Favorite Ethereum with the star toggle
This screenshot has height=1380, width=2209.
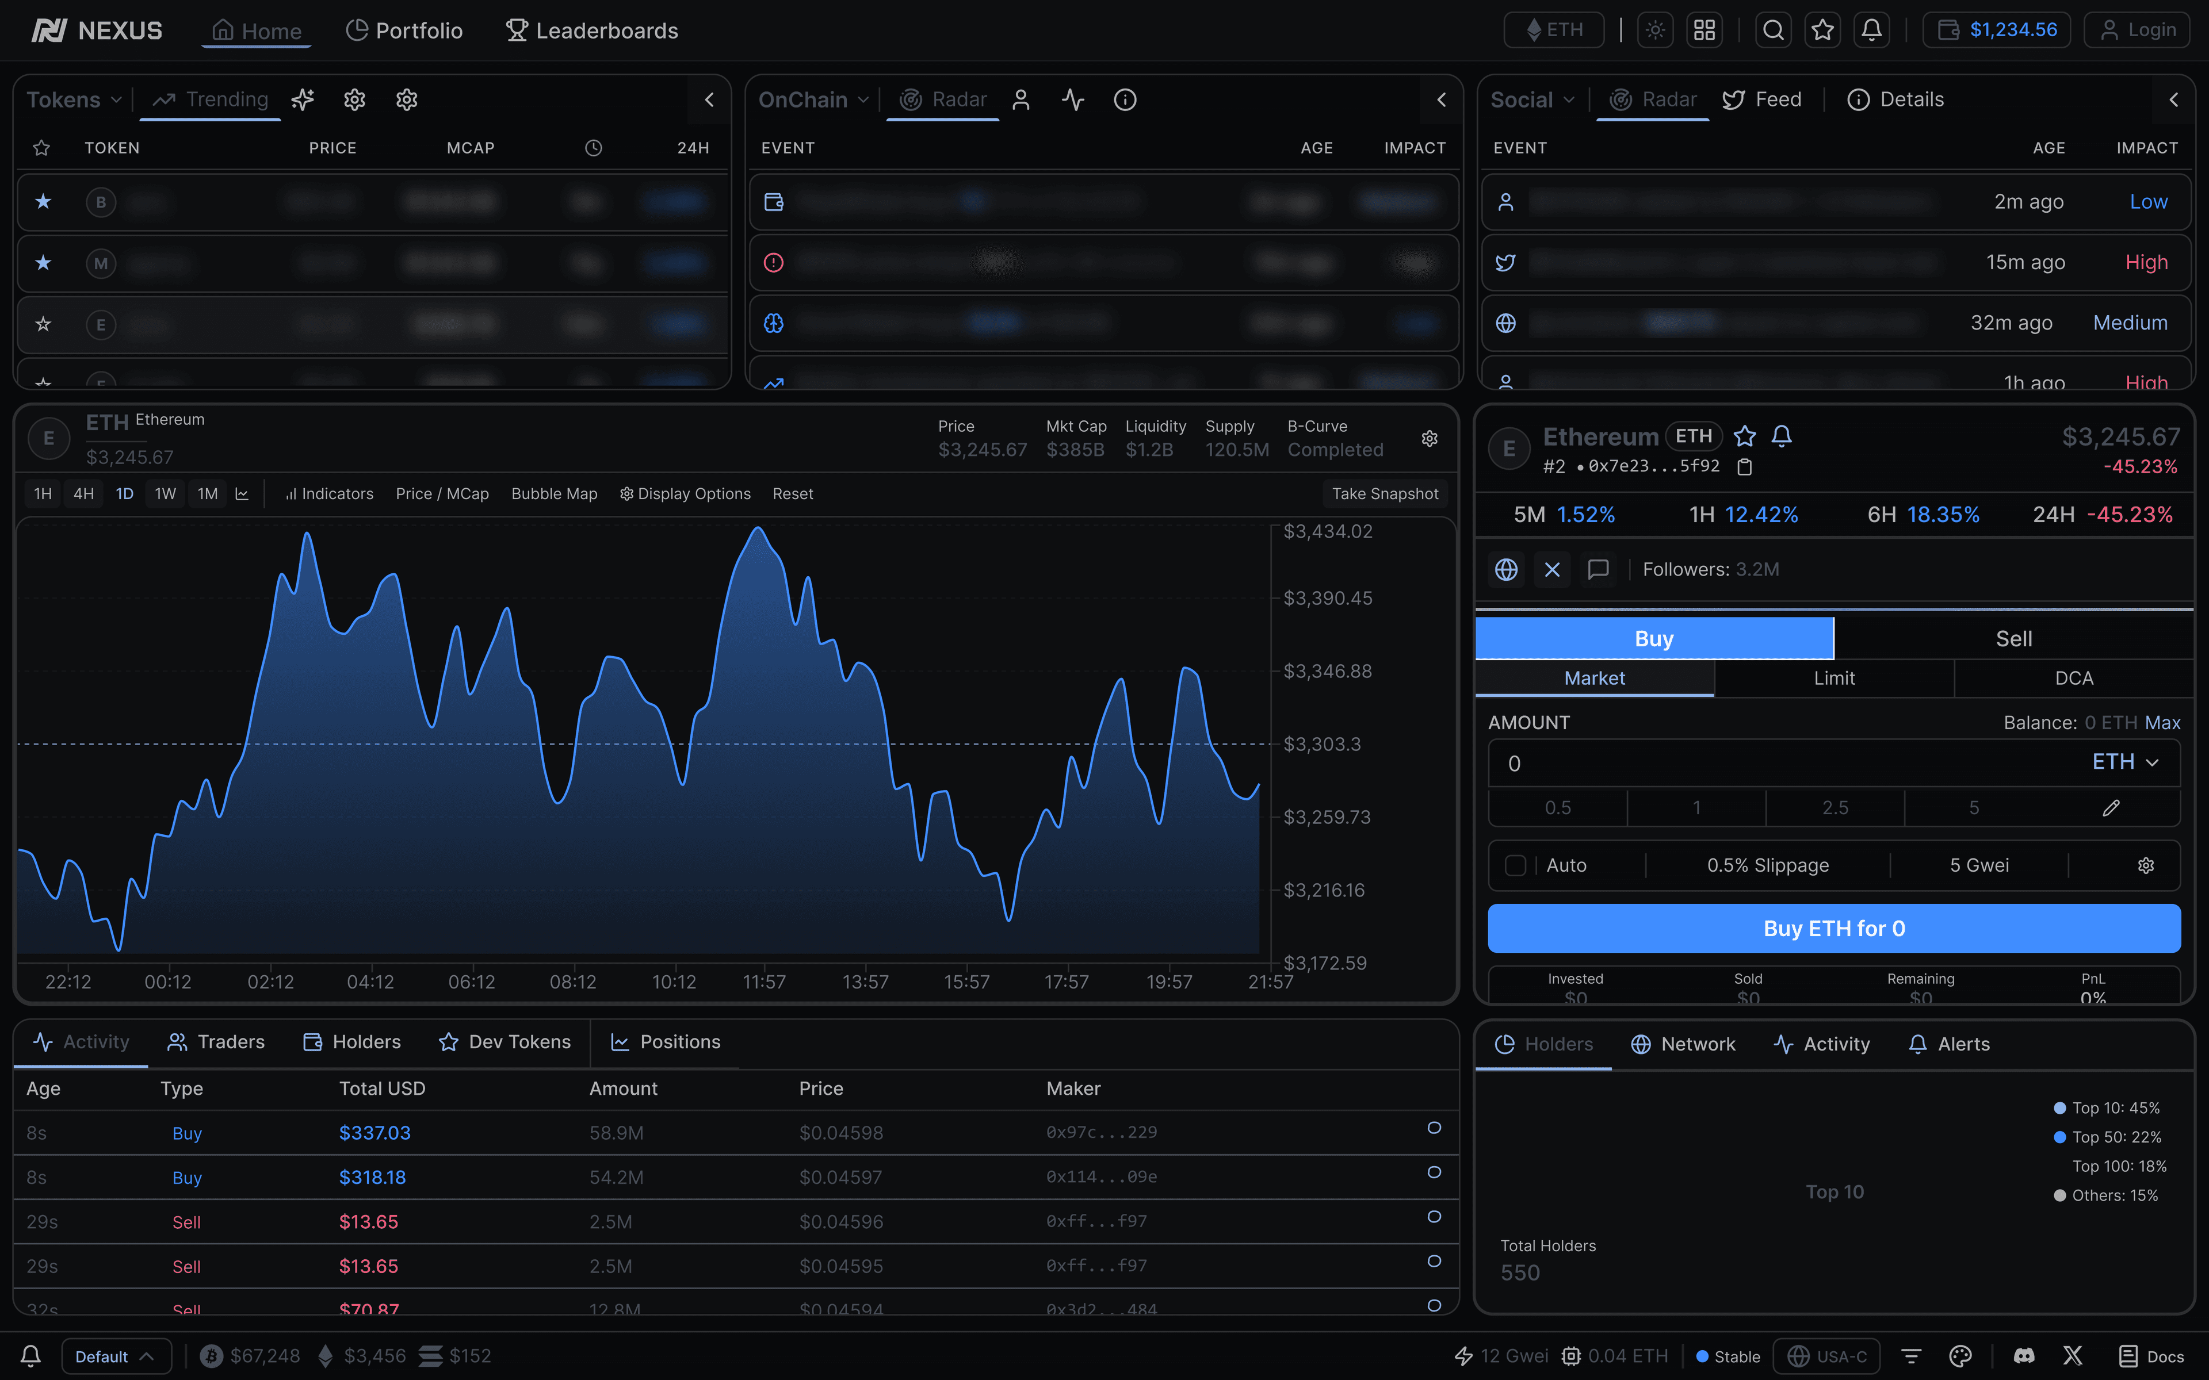pos(1744,436)
